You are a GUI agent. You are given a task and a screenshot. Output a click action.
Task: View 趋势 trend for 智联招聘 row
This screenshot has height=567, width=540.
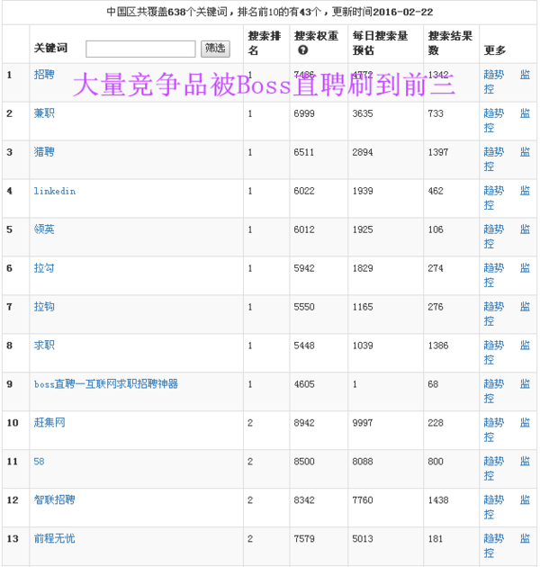(x=494, y=499)
